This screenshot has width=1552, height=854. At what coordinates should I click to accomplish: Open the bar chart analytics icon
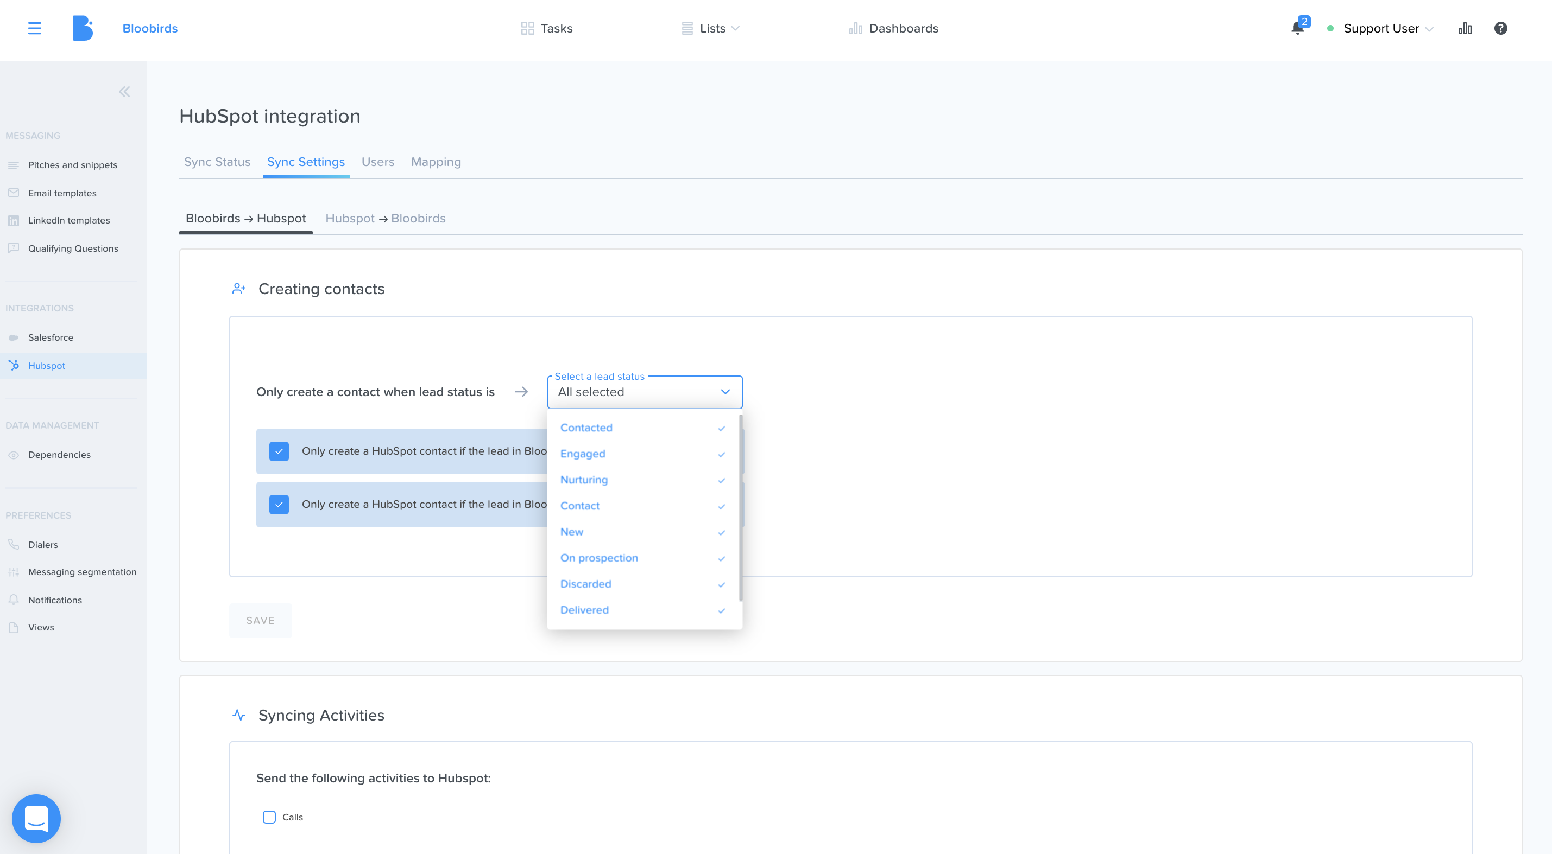[1465, 28]
